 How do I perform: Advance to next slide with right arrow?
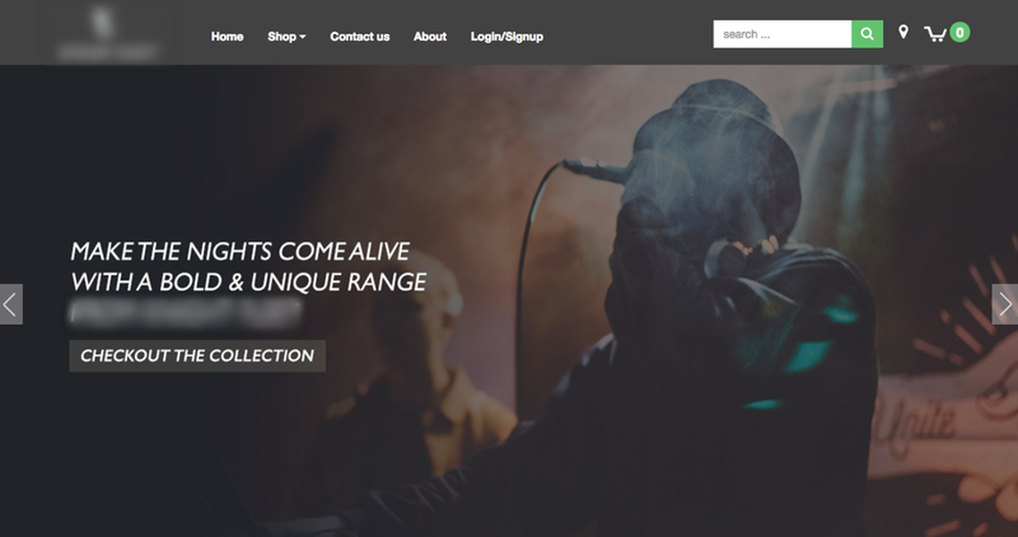[1005, 304]
